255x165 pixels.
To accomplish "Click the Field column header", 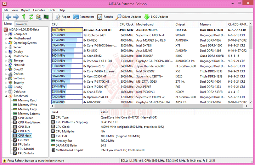I will (75, 112).
